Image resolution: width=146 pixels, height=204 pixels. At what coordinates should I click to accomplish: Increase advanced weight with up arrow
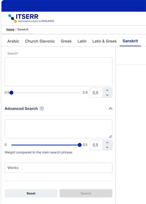pyautogui.click(x=107, y=142)
